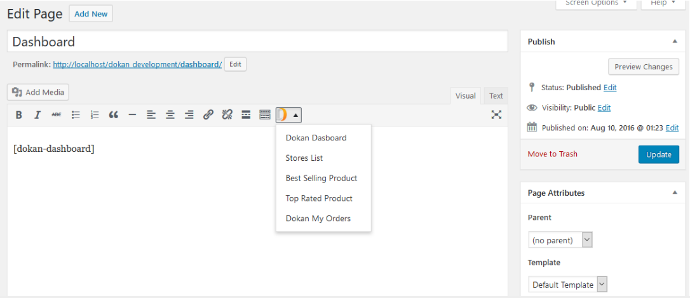Viewport: 690px width, 298px height.
Task: Click the visibility eye icon
Action: click(x=532, y=108)
